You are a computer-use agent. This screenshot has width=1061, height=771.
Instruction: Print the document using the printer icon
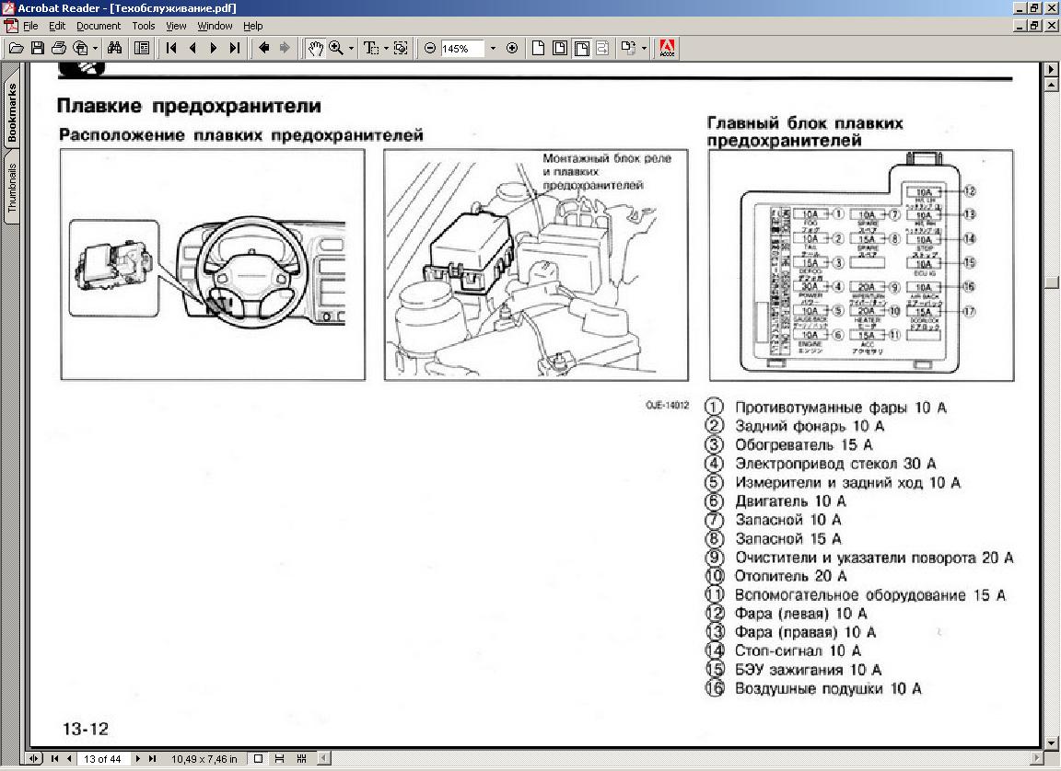59,48
